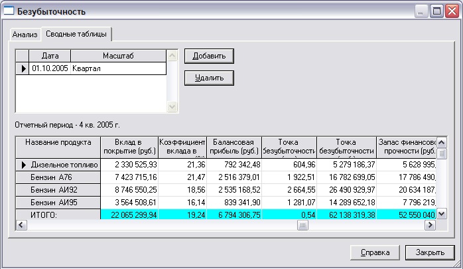
Task: Click the cell 5 279 186,37
Action: pyautogui.click(x=347, y=165)
